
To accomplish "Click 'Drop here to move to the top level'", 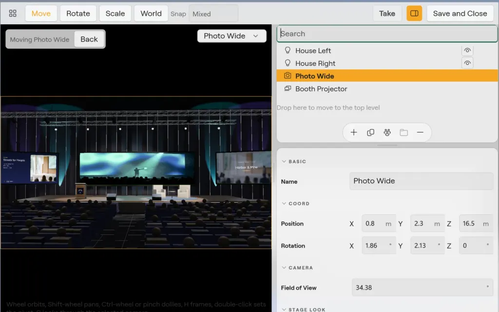I will [x=328, y=108].
